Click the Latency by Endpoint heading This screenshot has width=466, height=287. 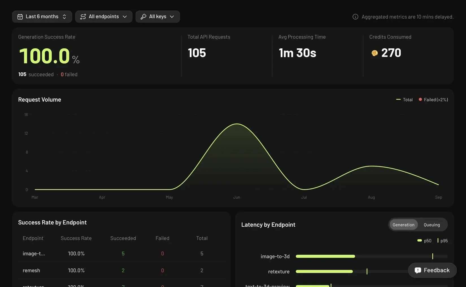tap(268, 225)
